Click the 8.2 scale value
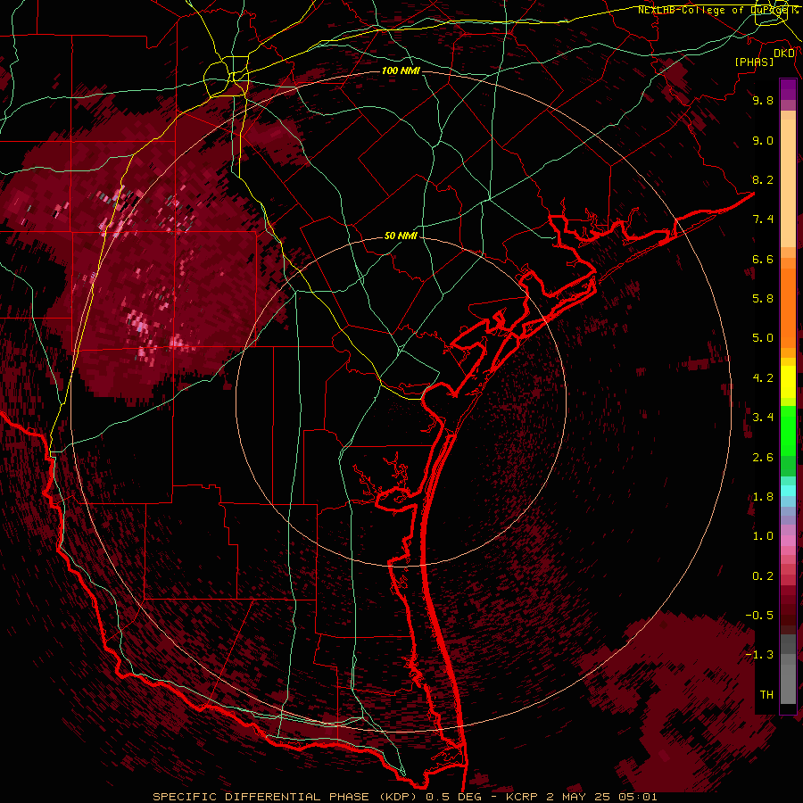 tap(763, 179)
